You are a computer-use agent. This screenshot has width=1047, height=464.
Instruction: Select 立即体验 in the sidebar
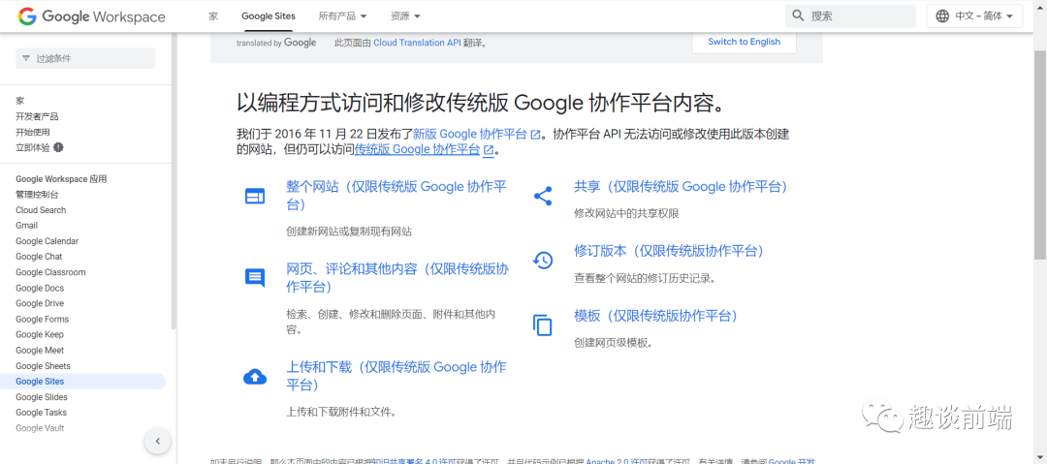coord(33,147)
